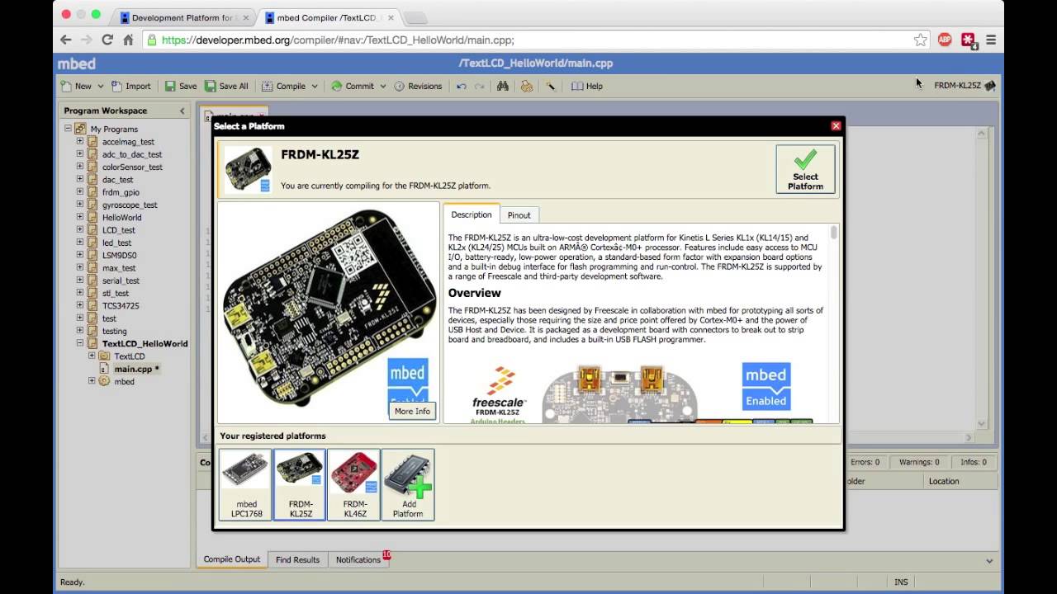Expand the adc_to_dac_test program

[80, 153]
